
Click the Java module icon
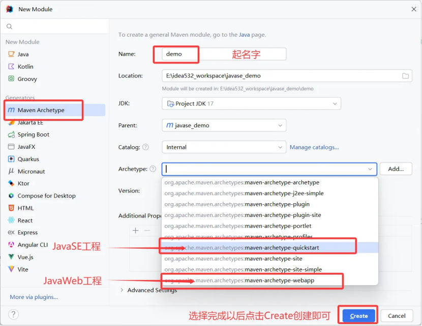pos(11,54)
